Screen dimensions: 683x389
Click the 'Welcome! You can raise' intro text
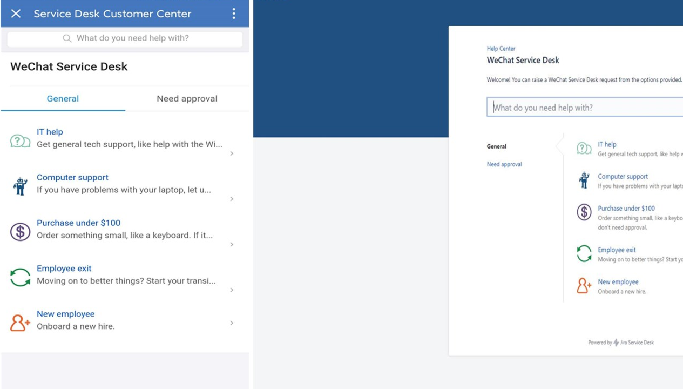pos(585,80)
